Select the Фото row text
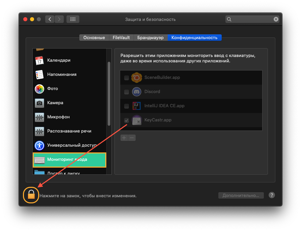 tap(53, 89)
